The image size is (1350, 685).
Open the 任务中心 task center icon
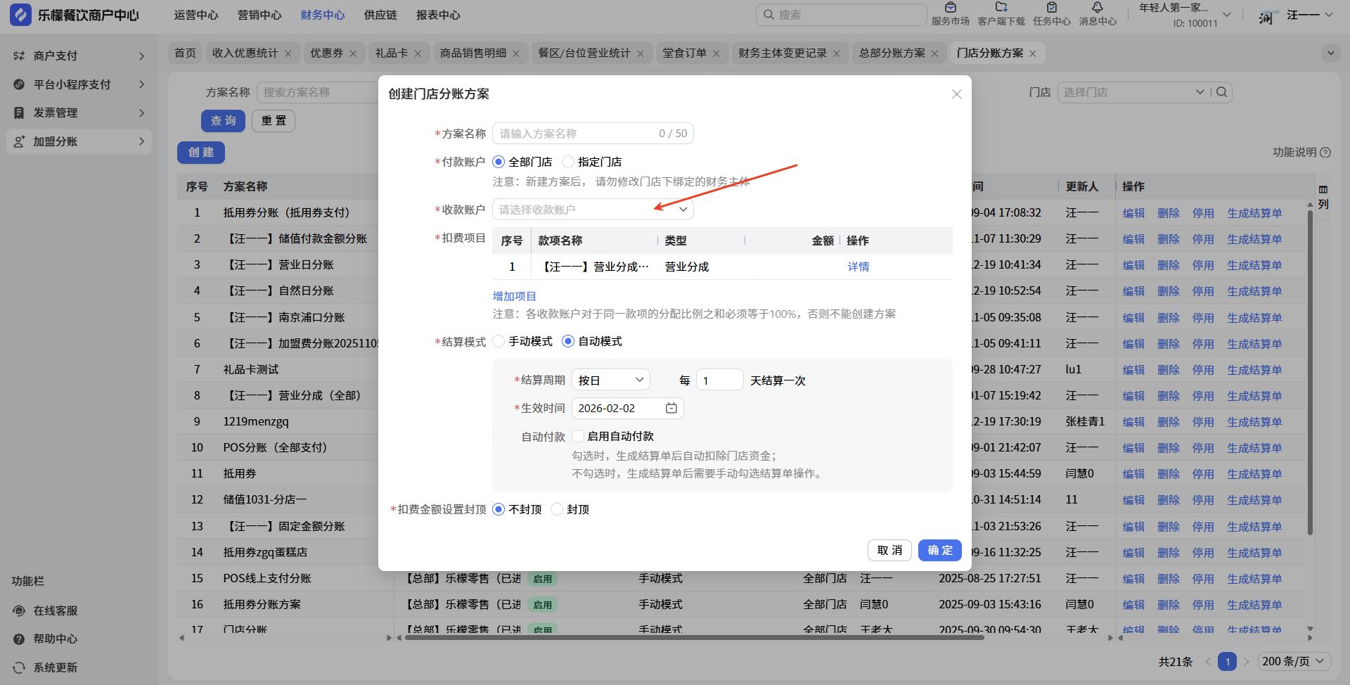[1051, 8]
